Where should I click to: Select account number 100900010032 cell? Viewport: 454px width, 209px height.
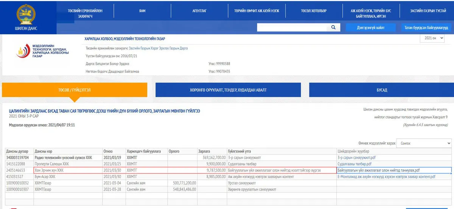pos(19,183)
